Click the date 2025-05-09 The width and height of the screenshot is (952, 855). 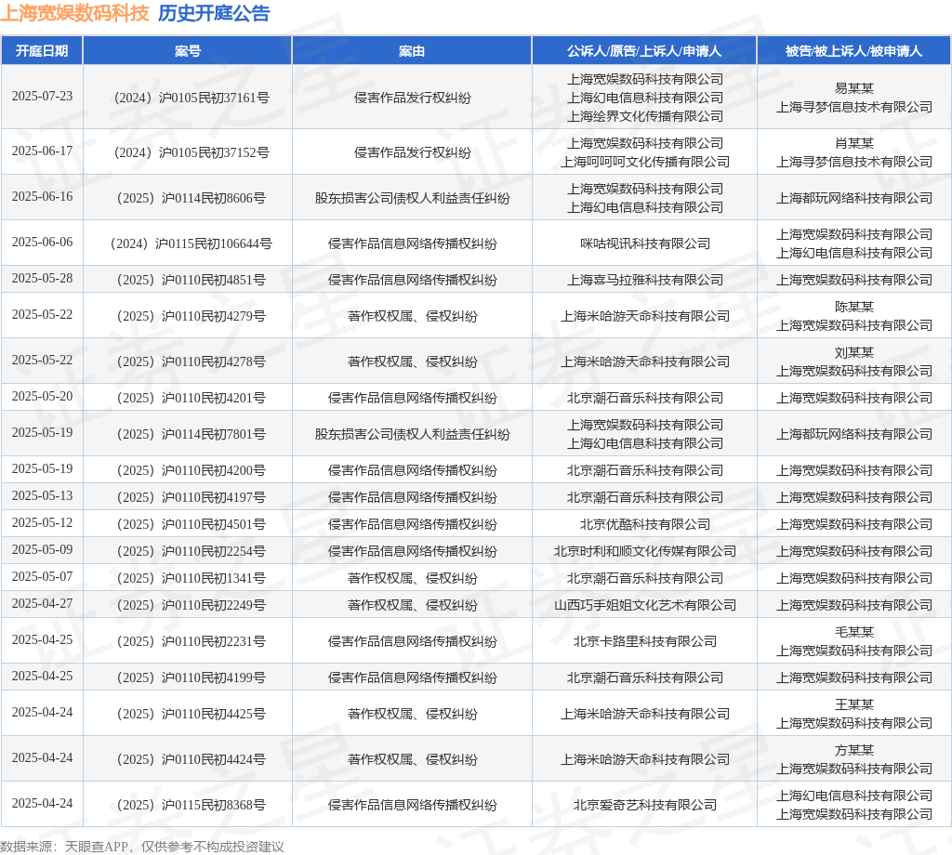(x=42, y=550)
